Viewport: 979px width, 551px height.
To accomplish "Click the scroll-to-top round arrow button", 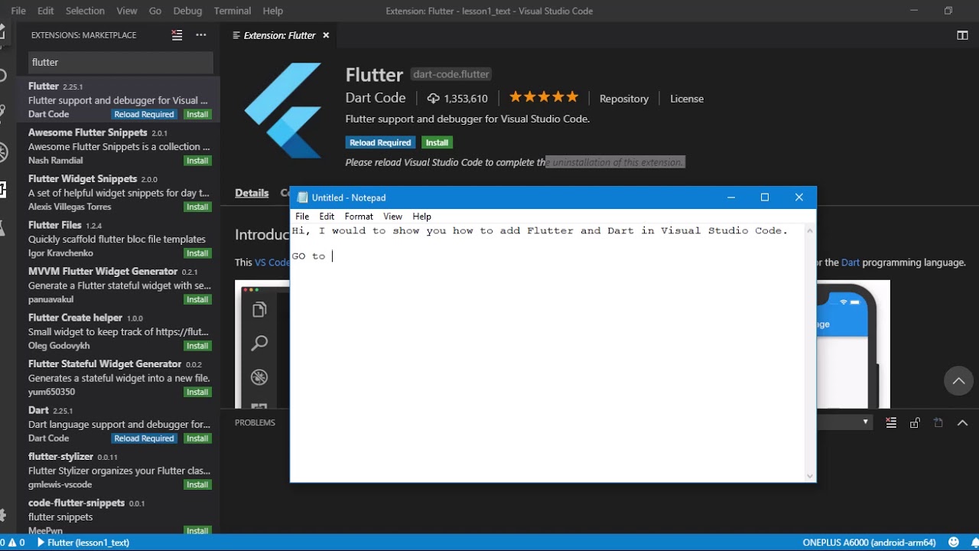I will pos(958,380).
